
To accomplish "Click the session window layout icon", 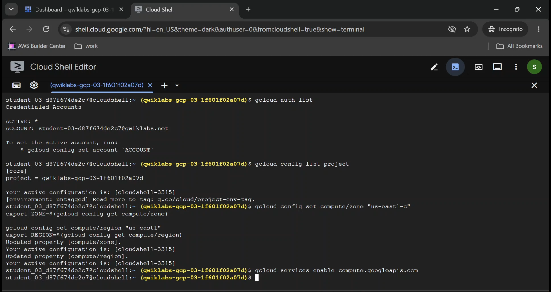I will 497,67.
